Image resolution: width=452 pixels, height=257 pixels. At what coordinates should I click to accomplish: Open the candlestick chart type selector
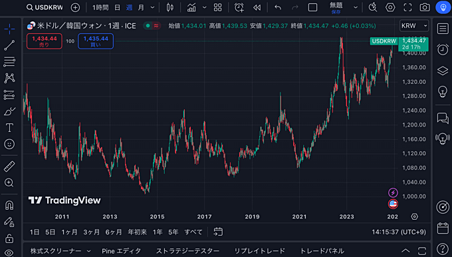point(170,7)
